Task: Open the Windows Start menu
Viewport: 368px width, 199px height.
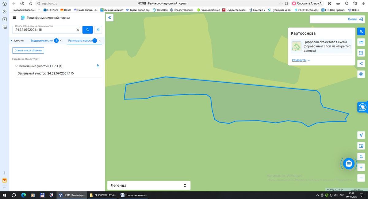Action: coord(4,195)
